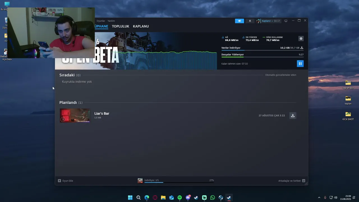Viewport: 359px width, 202px height.
Task: Open Arkadaşlar ve Sohbet
Action: coord(289,181)
